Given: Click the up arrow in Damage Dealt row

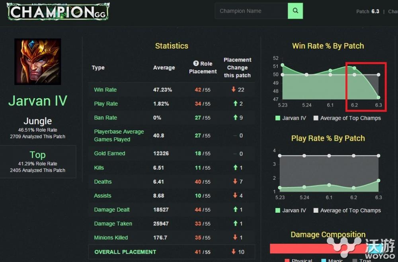Looking at the screenshot, I should pos(236,209).
